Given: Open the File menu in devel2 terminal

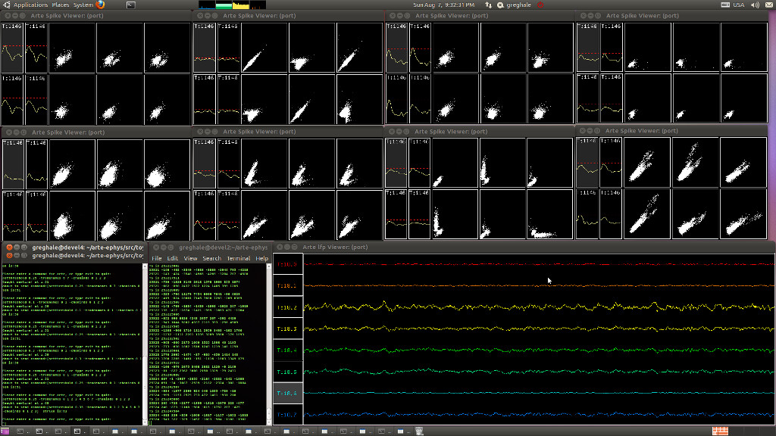Looking at the screenshot, I should (x=157, y=259).
